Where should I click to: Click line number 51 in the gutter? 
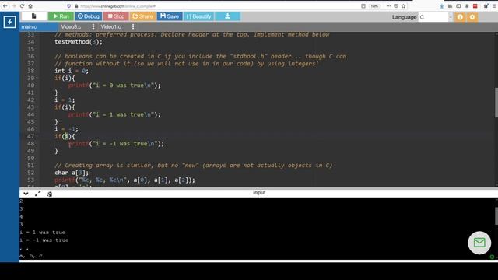[30, 166]
